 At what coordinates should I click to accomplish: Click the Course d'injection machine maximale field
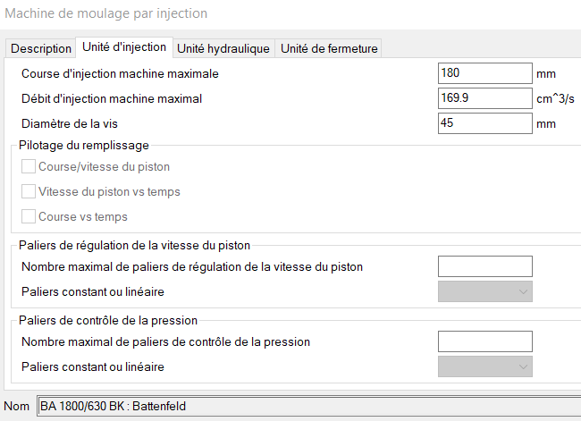485,73
